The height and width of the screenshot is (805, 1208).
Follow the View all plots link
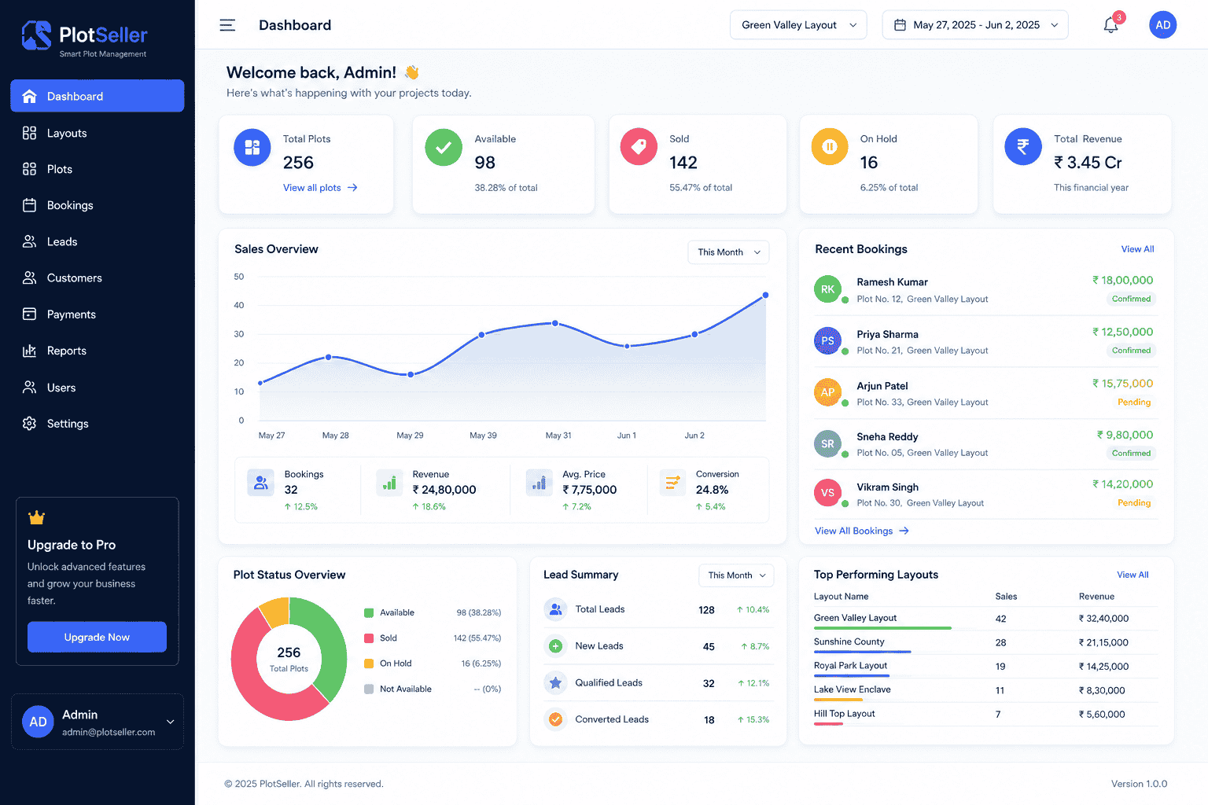coord(320,188)
